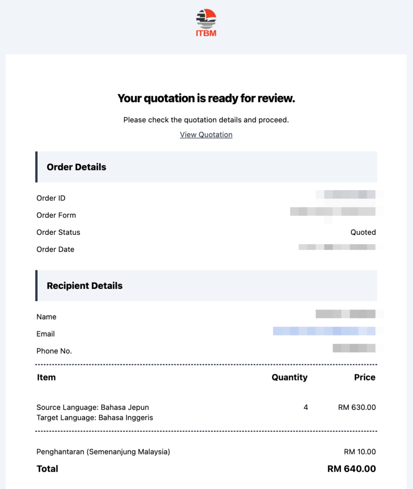The width and height of the screenshot is (413, 489).
Task: Click the Quoted order status value
Action: 363,232
